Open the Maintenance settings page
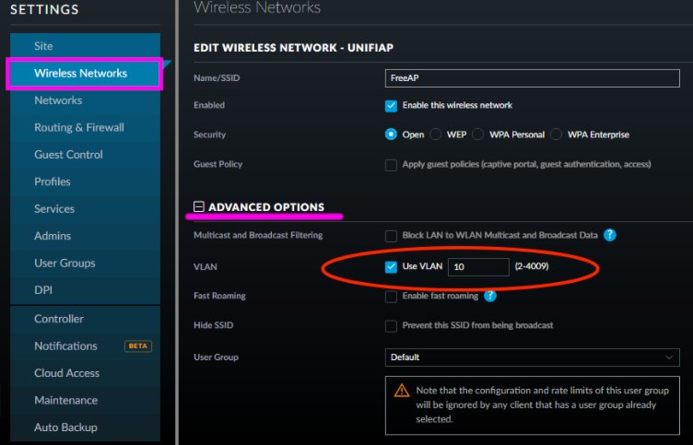The image size is (693, 445). [x=85, y=400]
